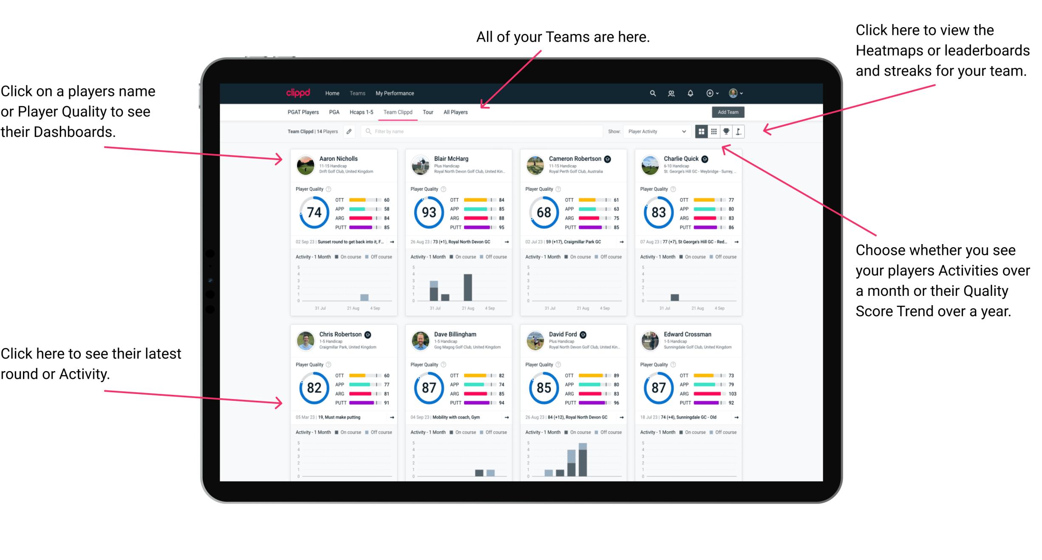Click the search magnifier icon

pos(652,93)
